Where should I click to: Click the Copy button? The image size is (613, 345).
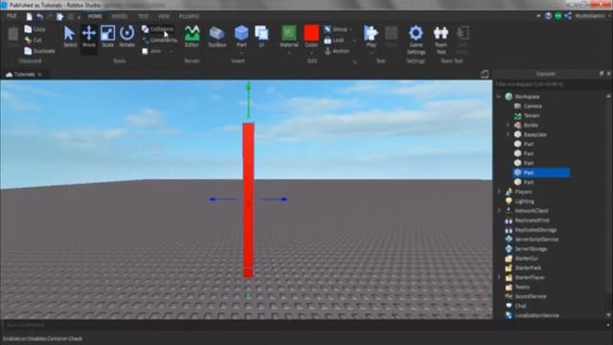coord(34,30)
